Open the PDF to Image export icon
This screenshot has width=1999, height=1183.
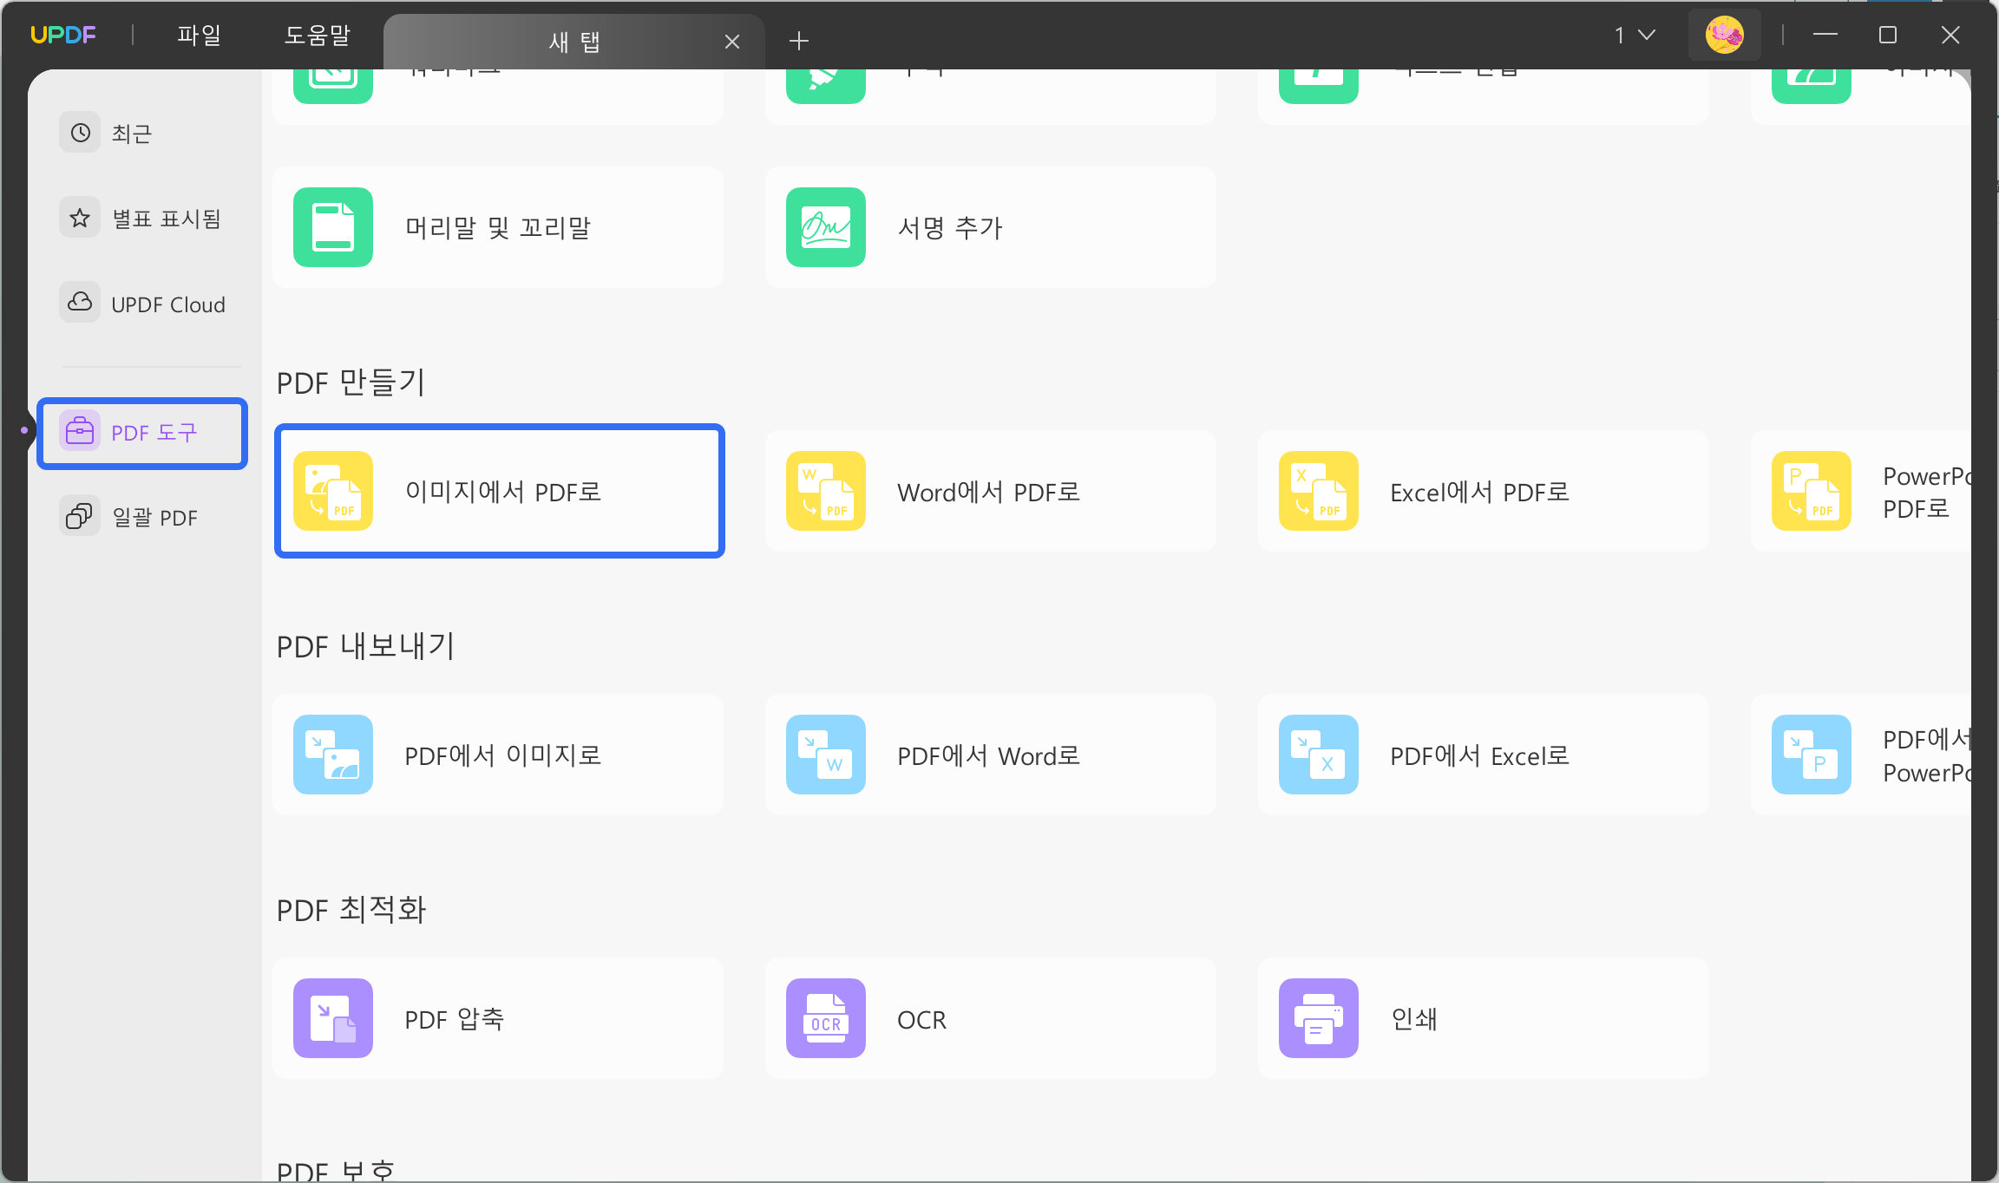pyautogui.click(x=332, y=755)
